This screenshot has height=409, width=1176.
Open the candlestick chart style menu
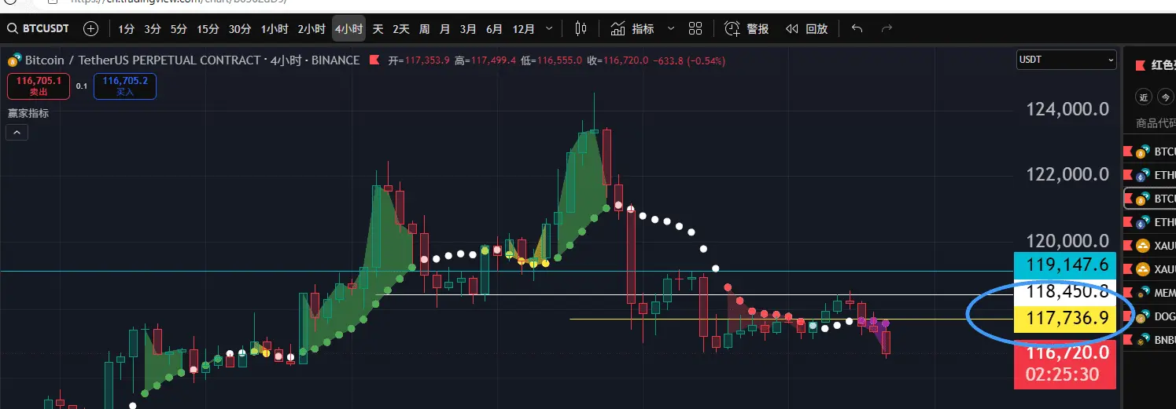[x=581, y=29]
